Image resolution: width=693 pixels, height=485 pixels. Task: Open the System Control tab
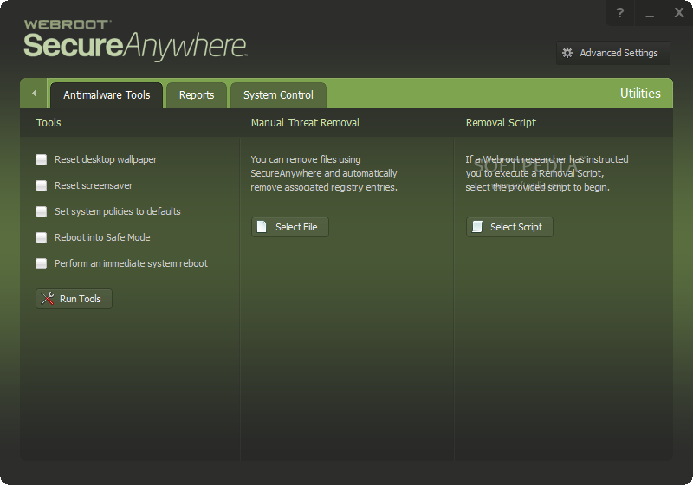tap(278, 95)
